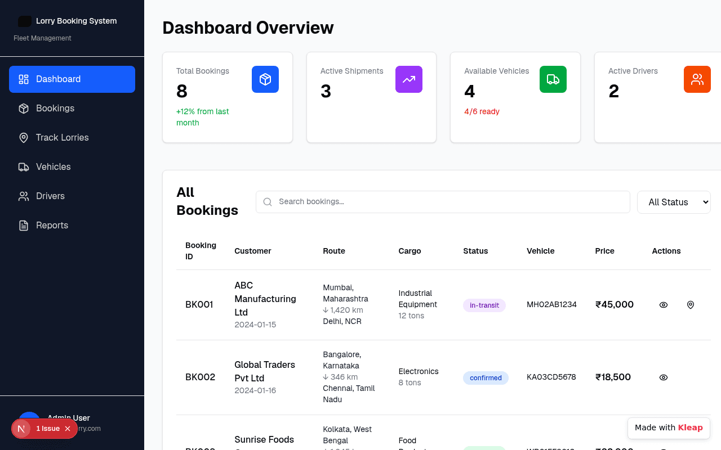
Task: View details of booking BK001
Action: point(664,305)
